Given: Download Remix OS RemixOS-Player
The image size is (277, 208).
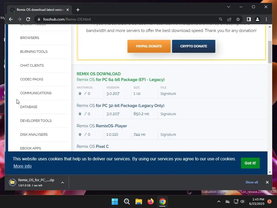Looking at the screenshot, I should point(102,126).
